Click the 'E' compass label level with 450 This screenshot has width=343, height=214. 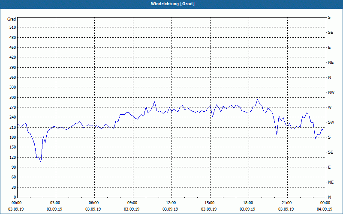[329, 48]
